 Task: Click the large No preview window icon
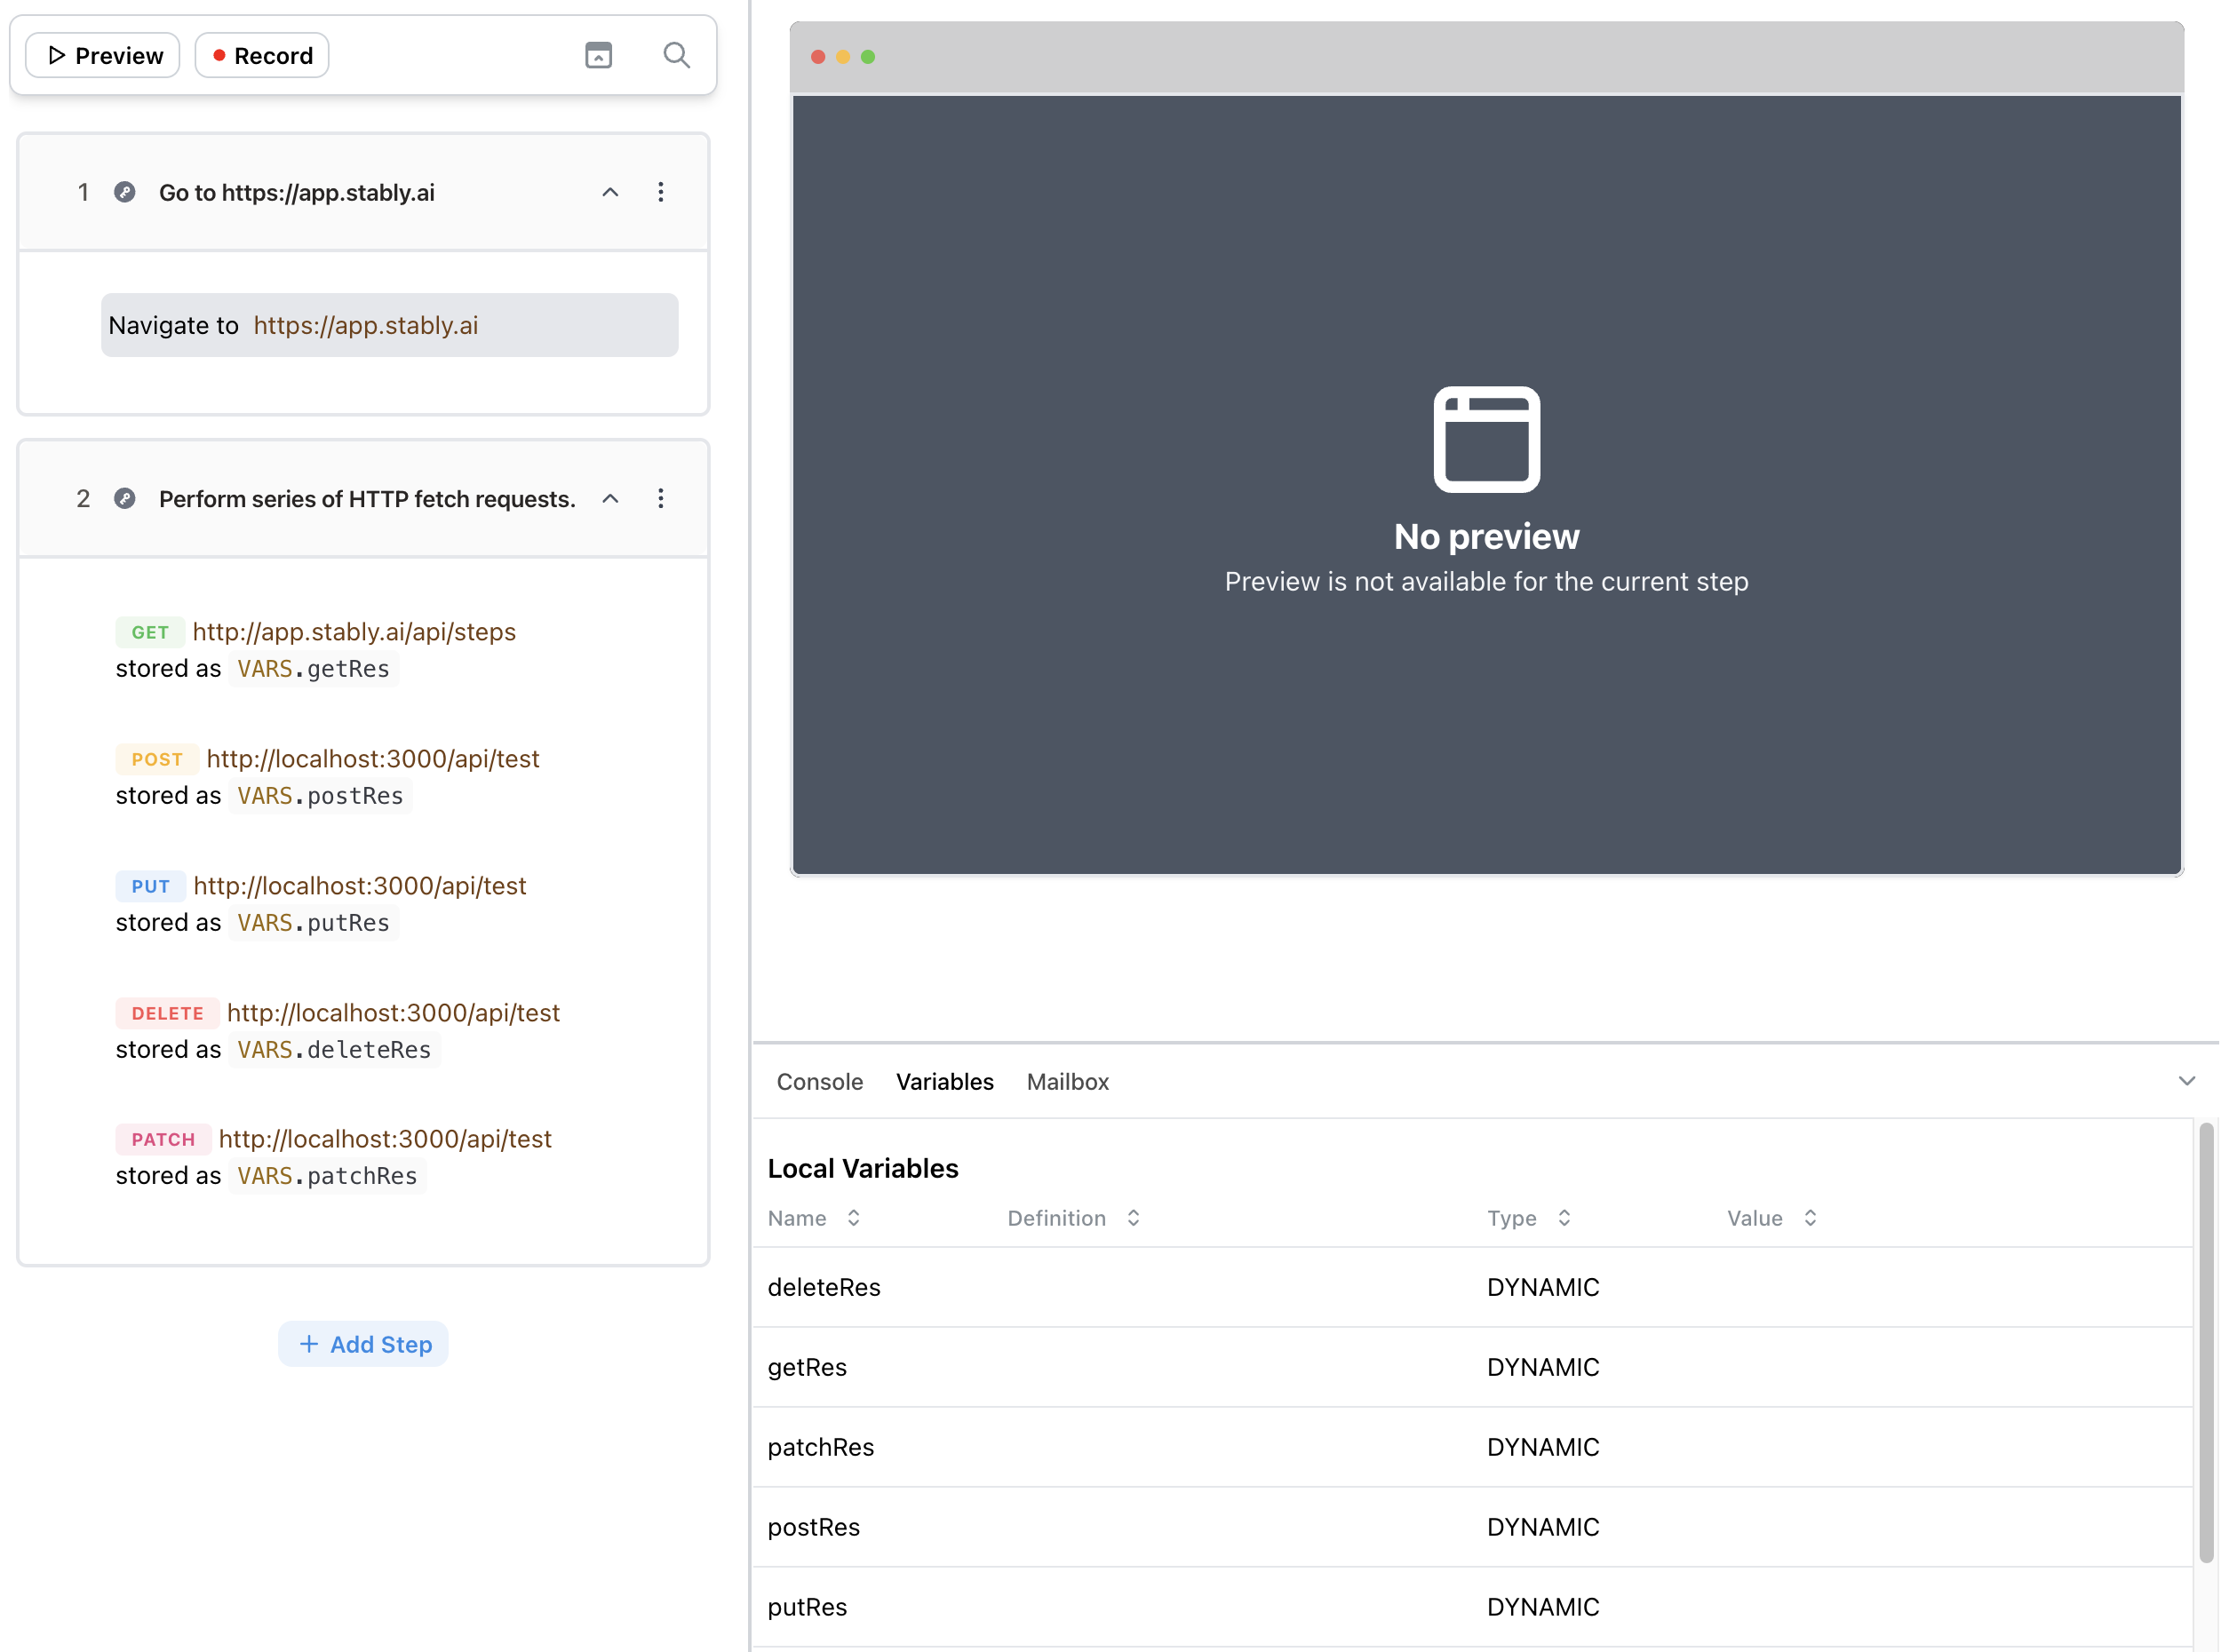(1486, 439)
